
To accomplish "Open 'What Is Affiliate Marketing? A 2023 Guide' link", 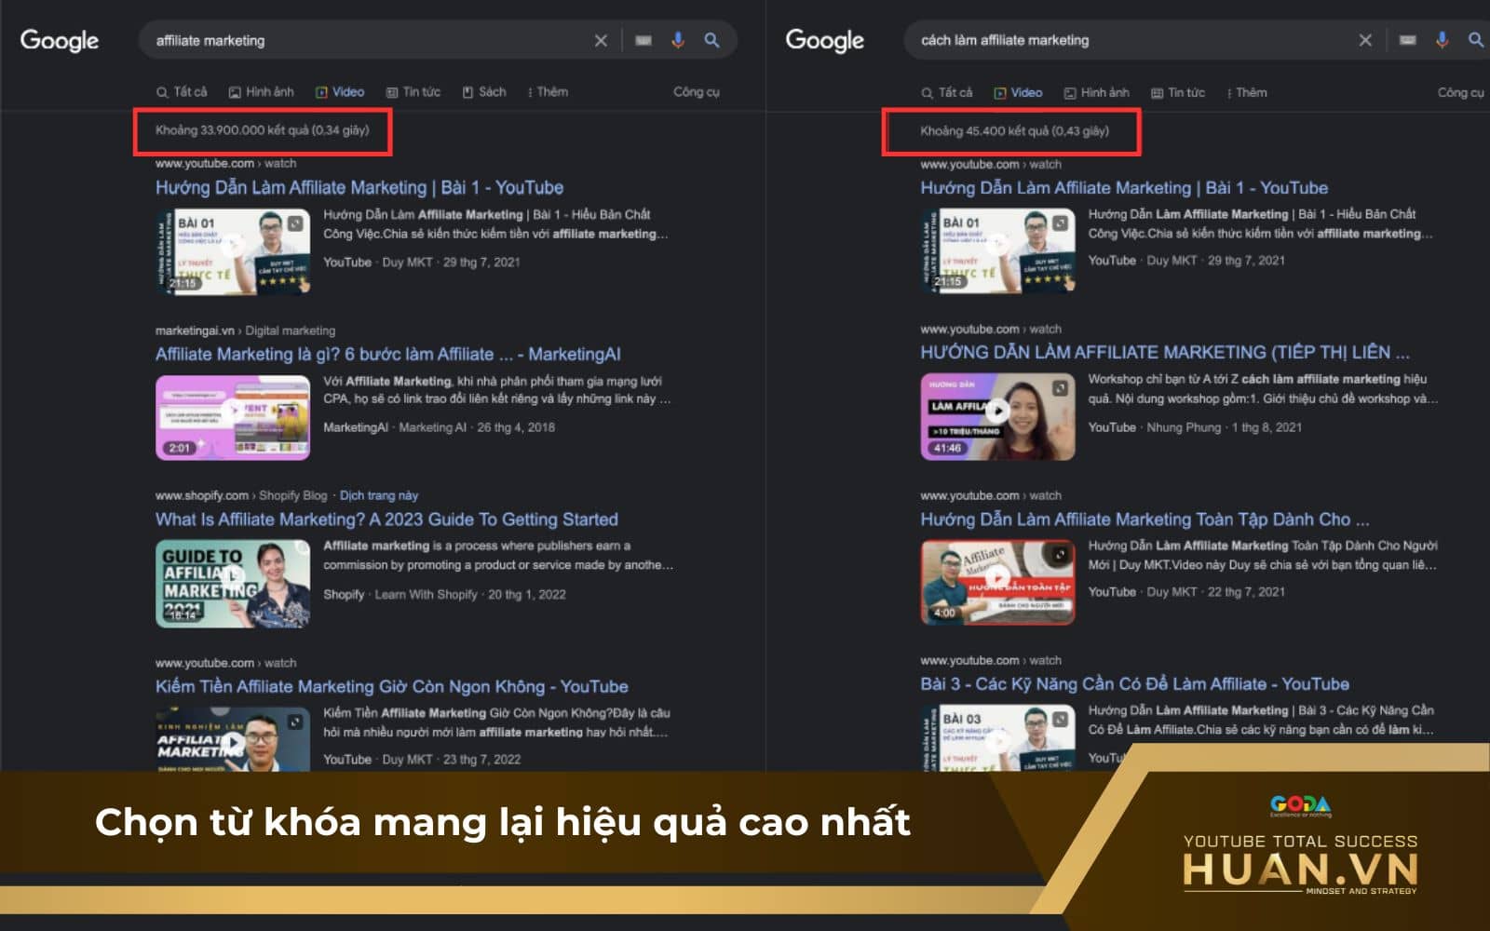I will click(x=386, y=519).
